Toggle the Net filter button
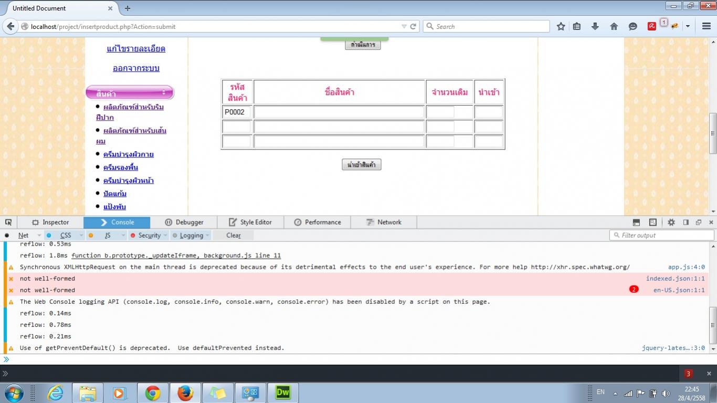Image resolution: width=717 pixels, height=403 pixels. coord(24,235)
